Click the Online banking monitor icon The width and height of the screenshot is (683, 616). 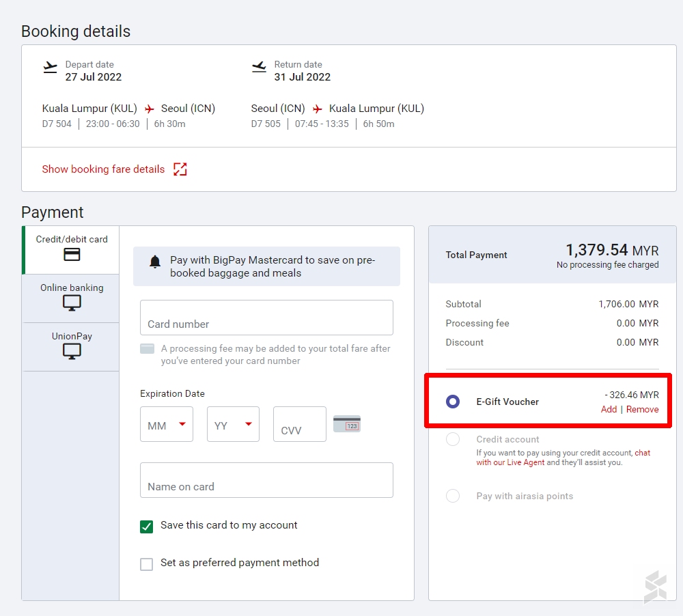pos(72,303)
